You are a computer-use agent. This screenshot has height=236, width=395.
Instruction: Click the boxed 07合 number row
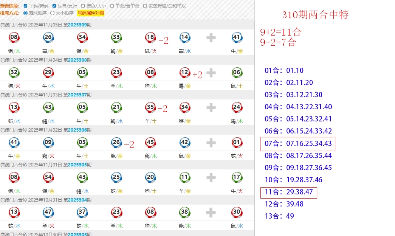(x=298, y=144)
